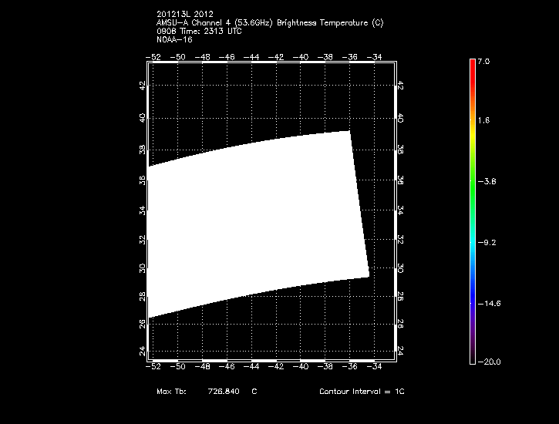Viewport: 559px width, 424px height.
Task: Click the -3.8 color bar label
Action: click(489, 182)
